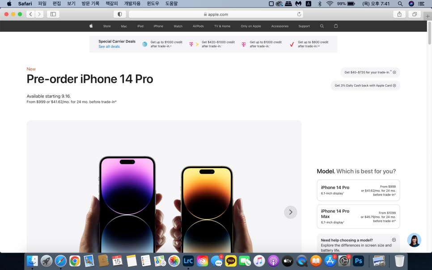This screenshot has width=432, height=270.
Task: Go to the Support page
Action: pos(304,26)
